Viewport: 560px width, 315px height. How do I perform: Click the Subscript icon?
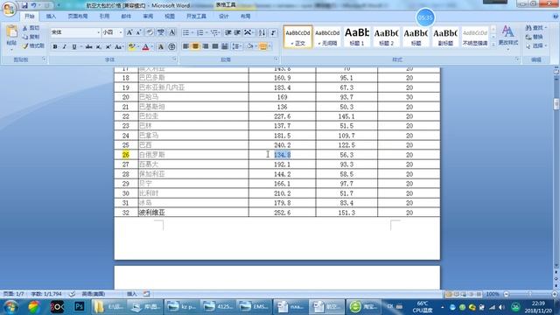point(99,46)
